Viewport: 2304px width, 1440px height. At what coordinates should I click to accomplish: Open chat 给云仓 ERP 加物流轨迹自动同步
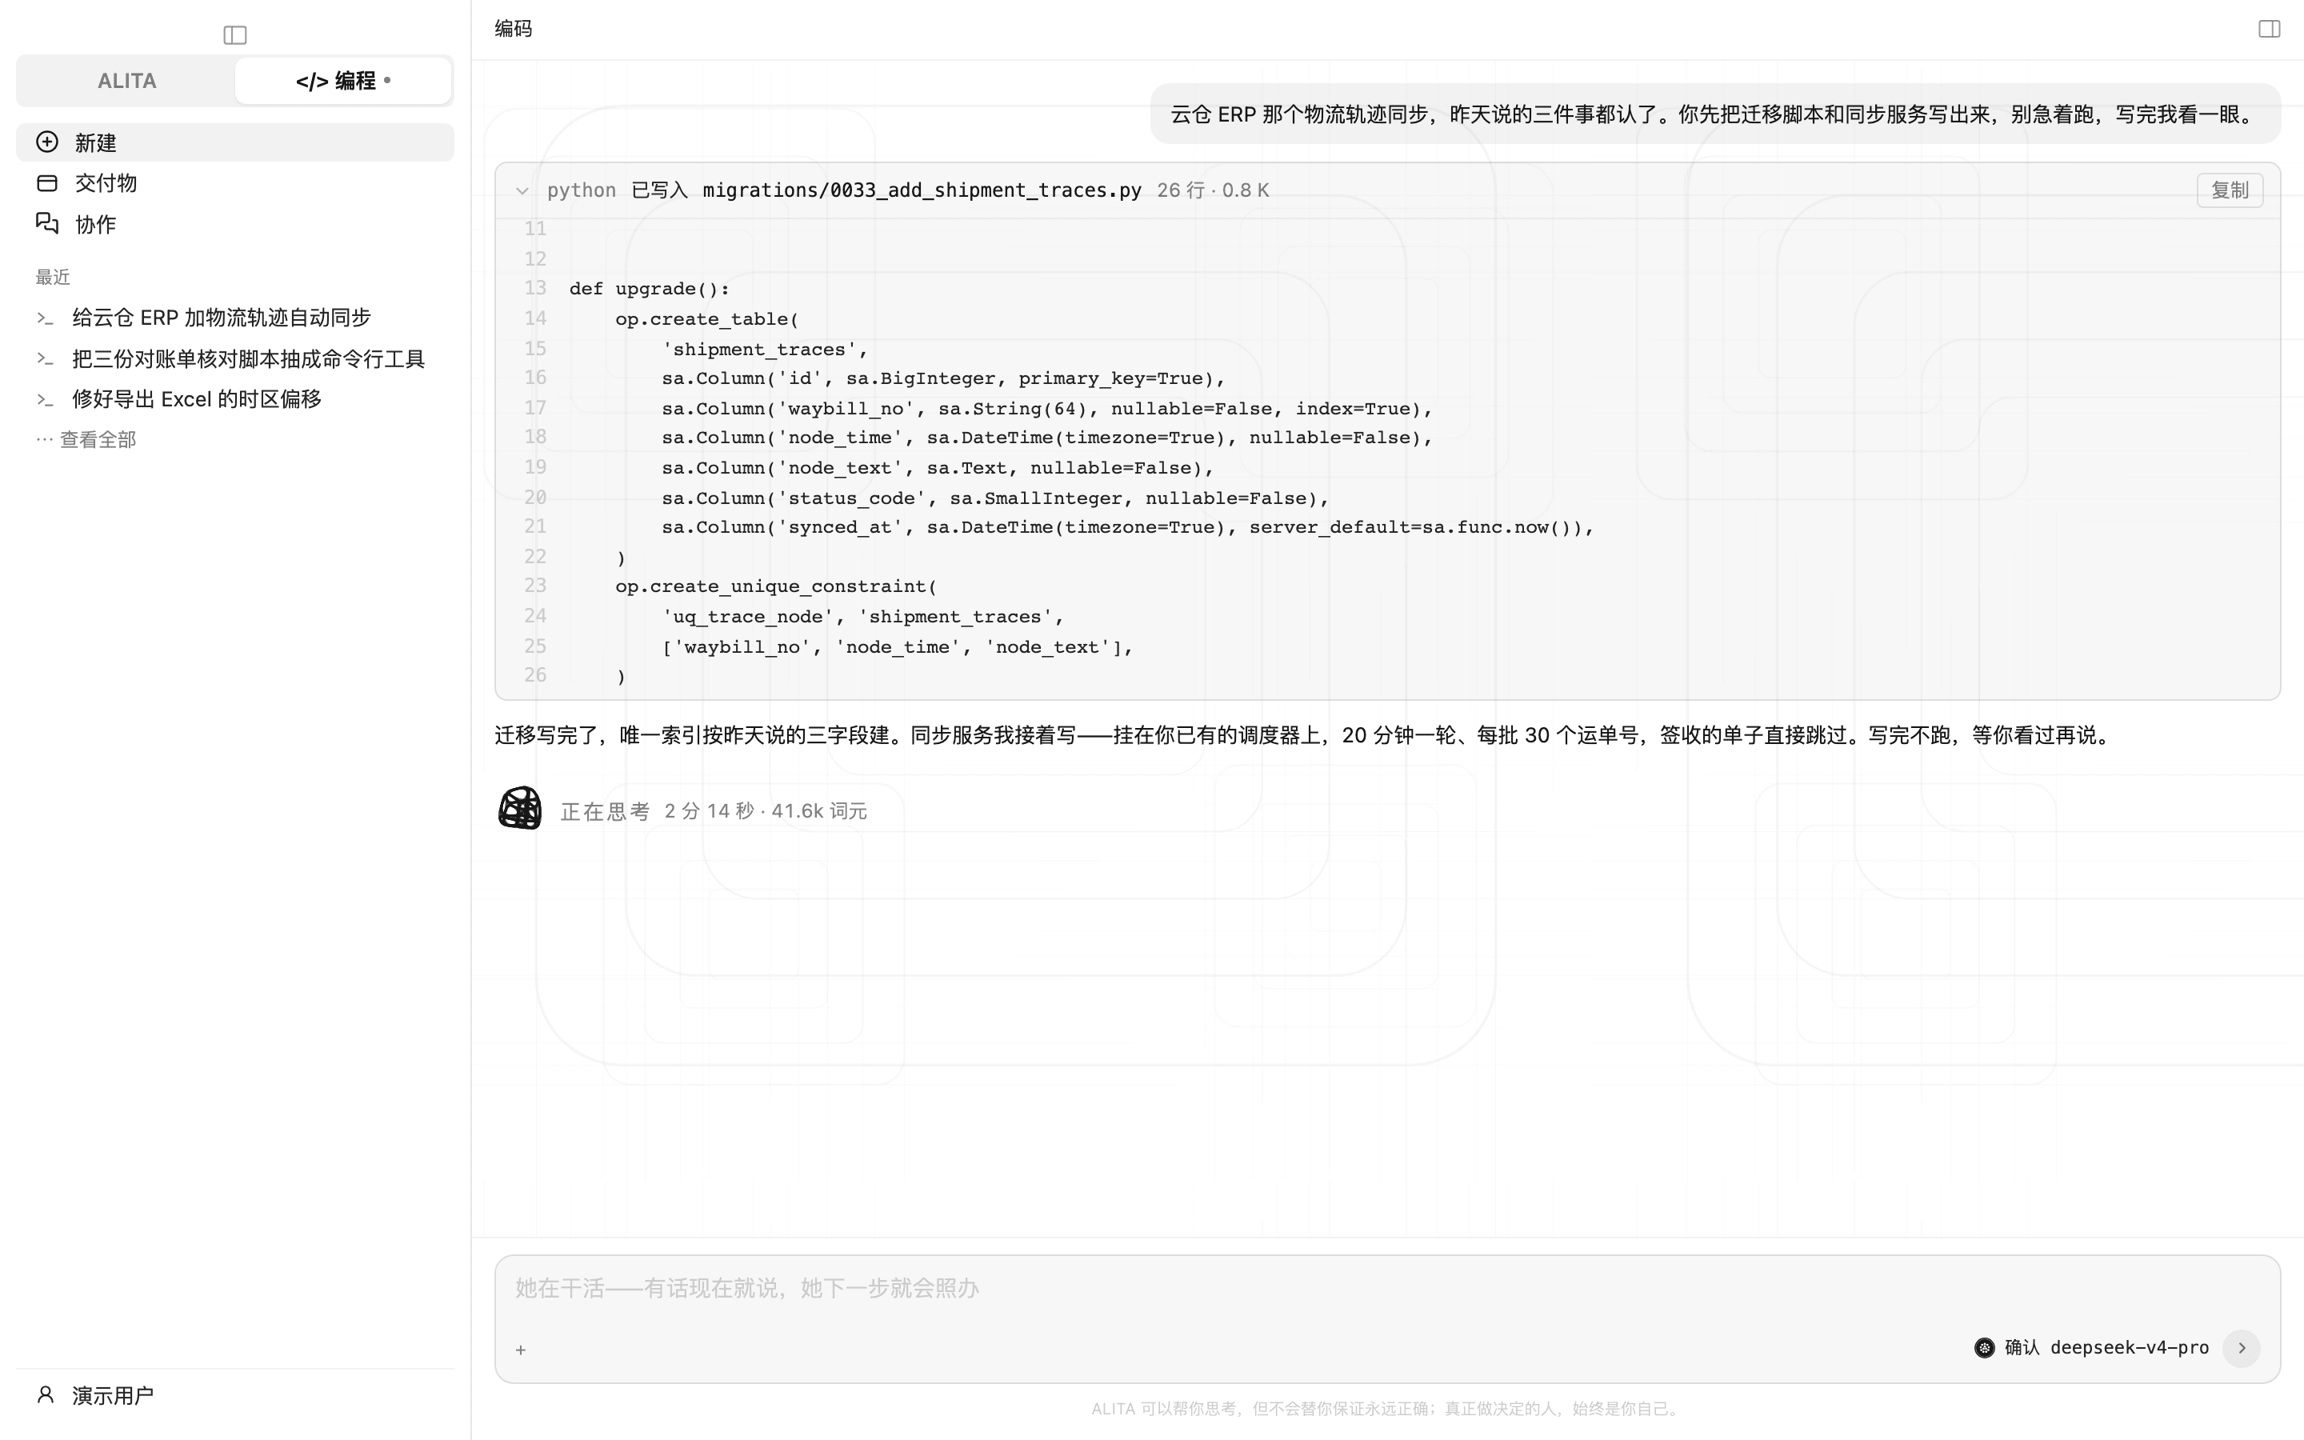click(x=235, y=318)
